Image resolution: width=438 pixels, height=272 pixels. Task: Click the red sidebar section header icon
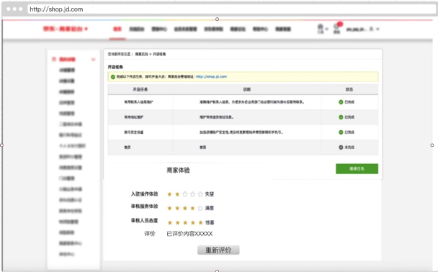[x=54, y=59]
